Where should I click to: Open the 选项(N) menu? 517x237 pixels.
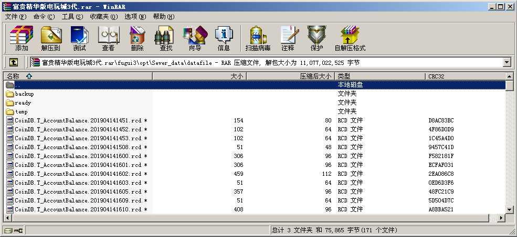coord(135,17)
